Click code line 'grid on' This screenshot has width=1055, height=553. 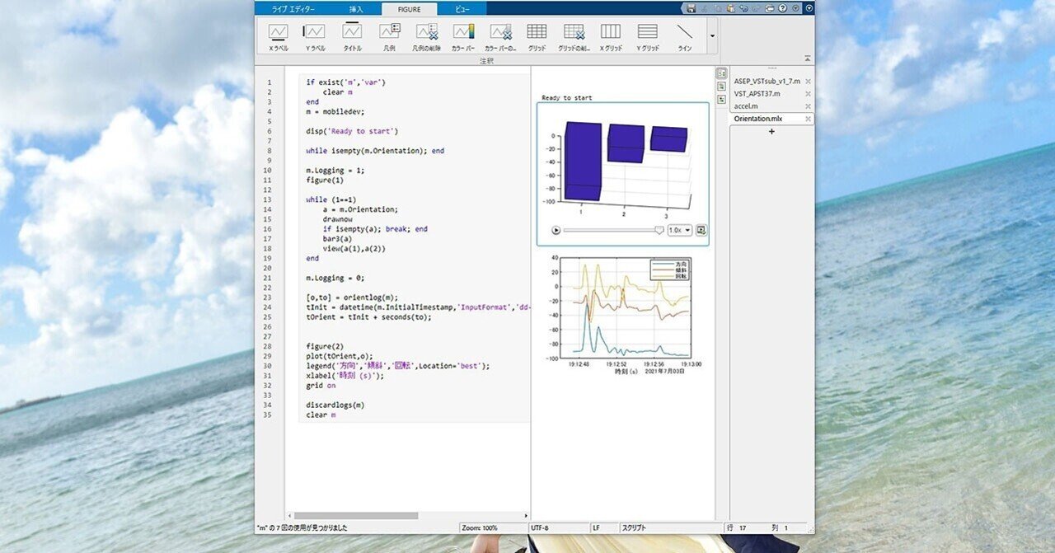coord(321,386)
